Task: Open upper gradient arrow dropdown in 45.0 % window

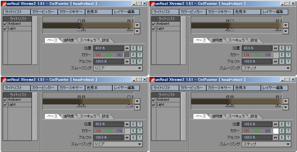Action: click(286, 25)
